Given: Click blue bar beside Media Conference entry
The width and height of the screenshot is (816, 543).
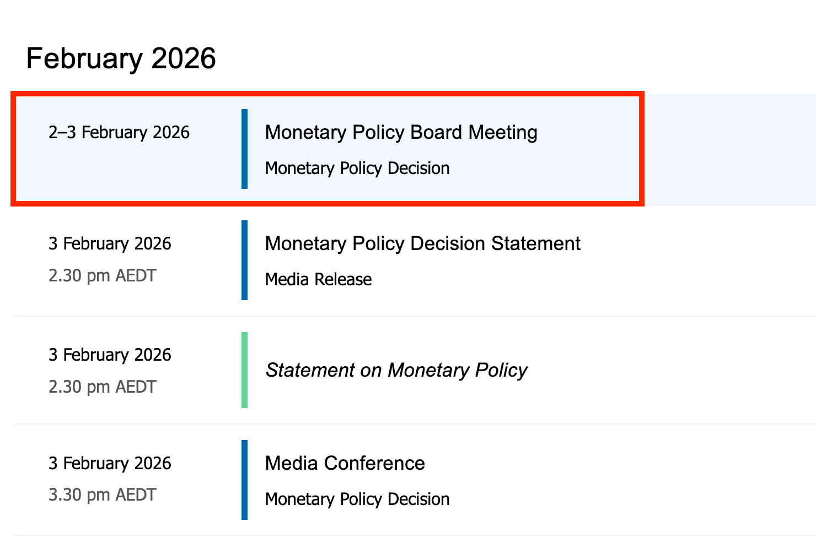Looking at the screenshot, I should pos(244,480).
